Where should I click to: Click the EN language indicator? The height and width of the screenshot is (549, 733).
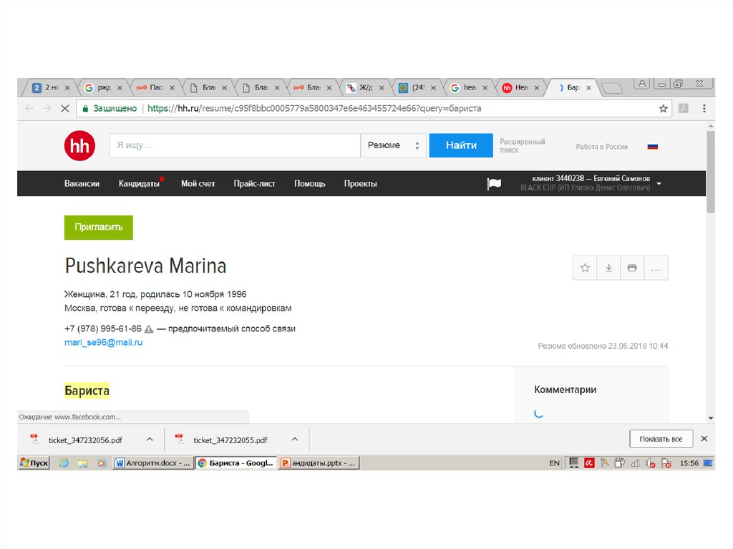pos(554,463)
